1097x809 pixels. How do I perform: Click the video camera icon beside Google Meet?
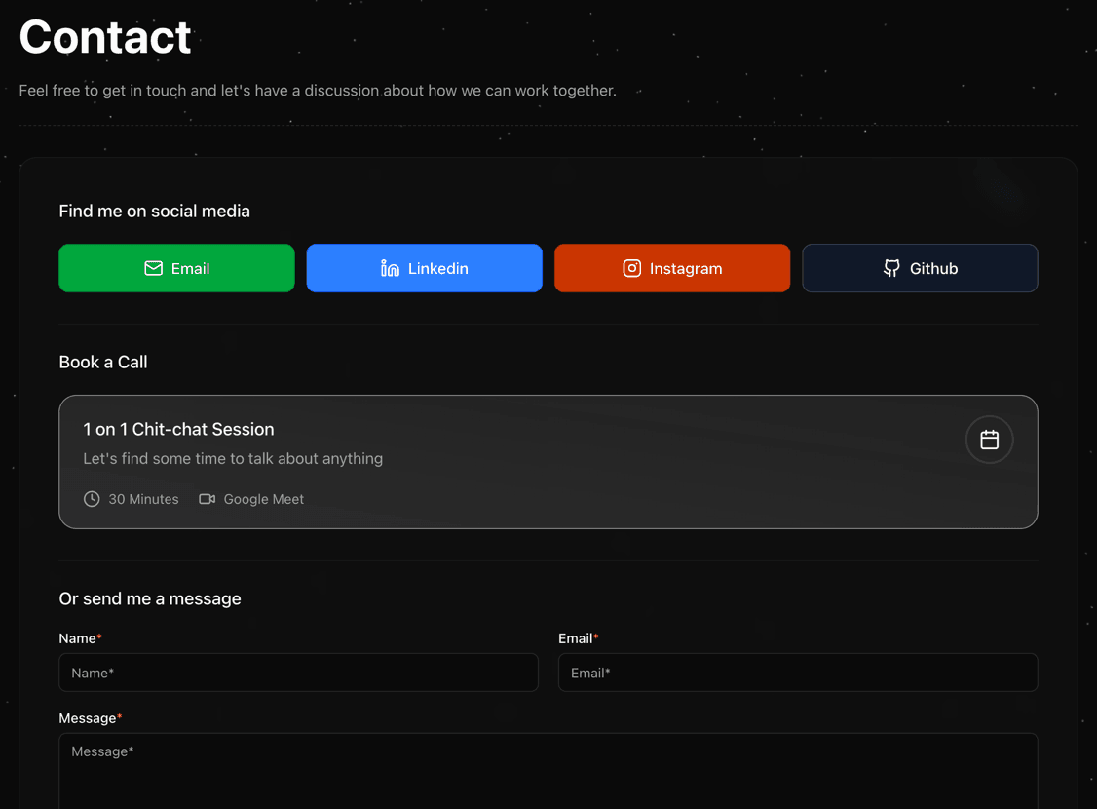206,498
